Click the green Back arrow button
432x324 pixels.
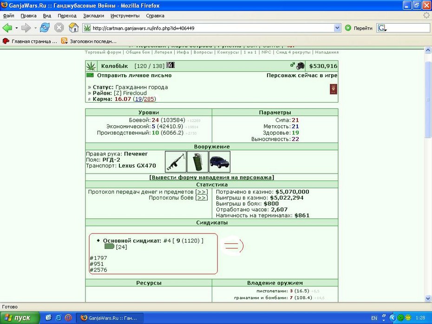(7, 28)
